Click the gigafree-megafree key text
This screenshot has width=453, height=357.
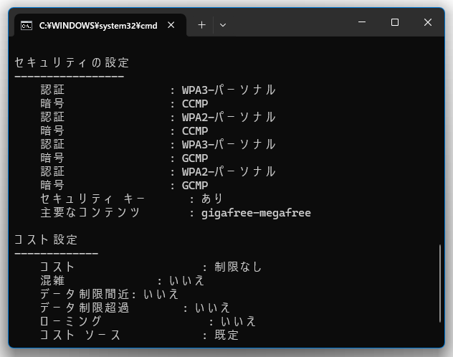(256, 213)
